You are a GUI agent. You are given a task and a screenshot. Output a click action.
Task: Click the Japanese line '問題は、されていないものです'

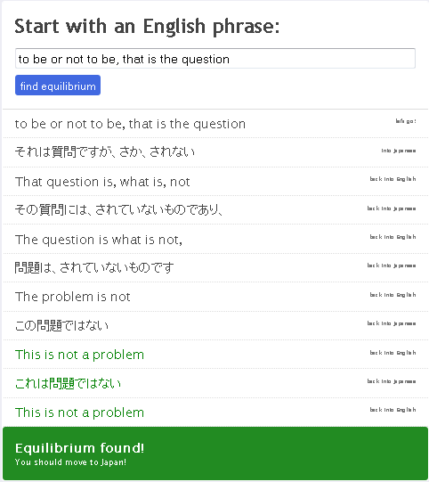94,267
